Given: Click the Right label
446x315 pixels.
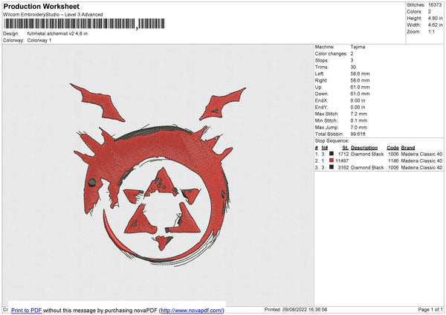Looking at the screenshot, I should click(321, 80).
